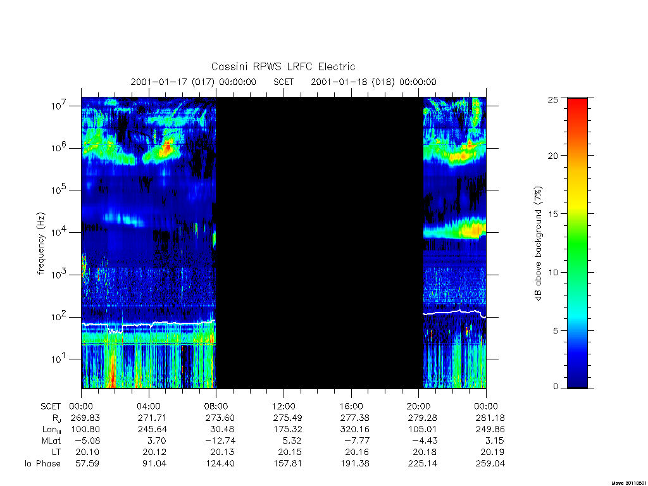The width and height of the screenshot is (648, 486).
Task: Click the 'LT' row label
Action: 56,452
